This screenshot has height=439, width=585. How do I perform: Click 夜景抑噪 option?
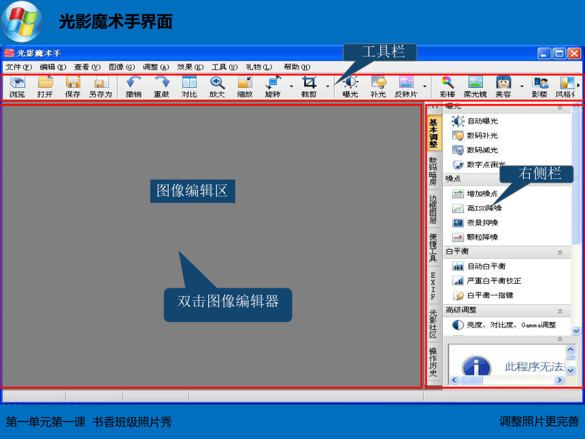click(x=475, y=223)
